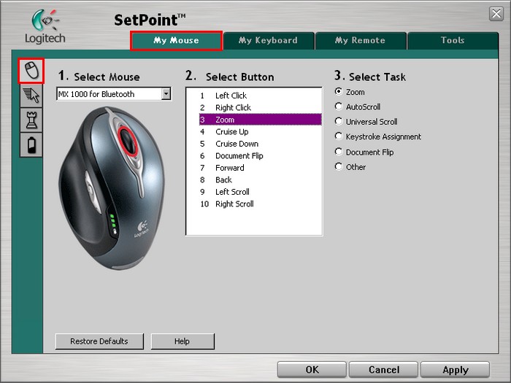
Task: Select button 8 Back
Action: pyautogui.click(x=260, y=179)
